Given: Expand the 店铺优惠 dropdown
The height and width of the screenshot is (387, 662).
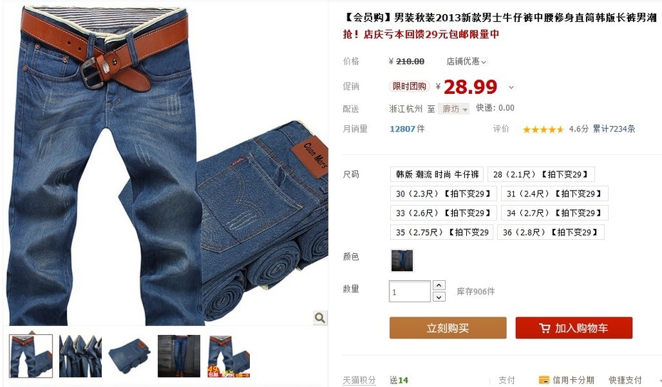Looking at the screenshot, I should coord(466,62).
